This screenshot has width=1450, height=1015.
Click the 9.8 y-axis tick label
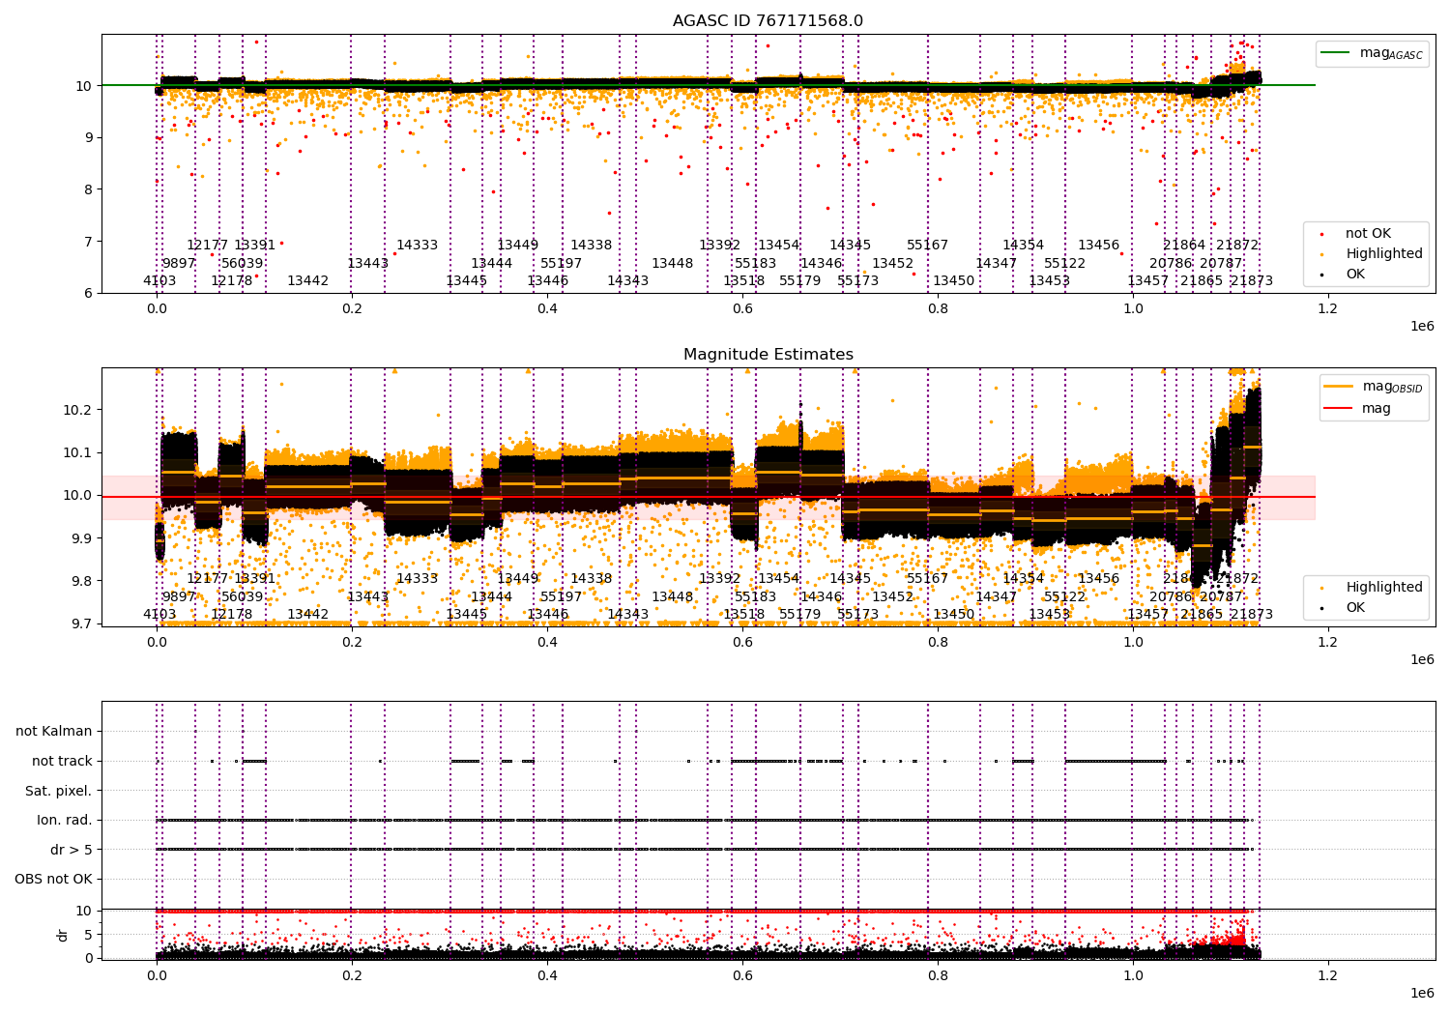(x=81, y=581)
